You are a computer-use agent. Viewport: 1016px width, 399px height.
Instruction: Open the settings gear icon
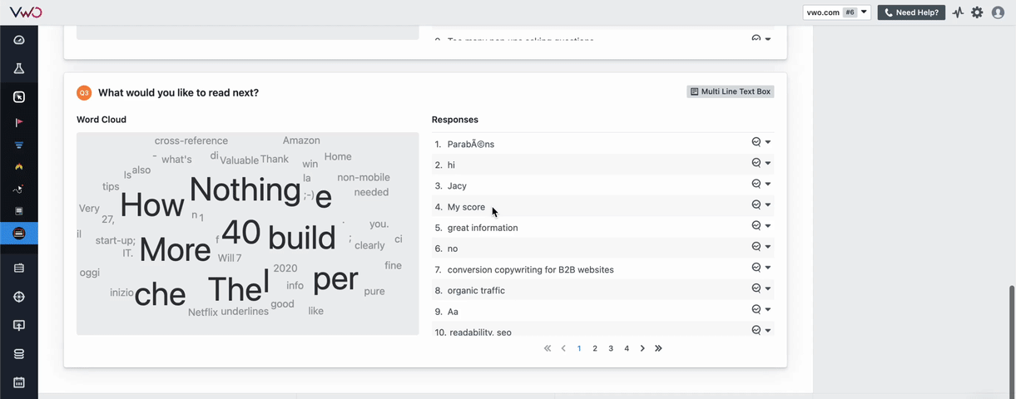(977, 12)
